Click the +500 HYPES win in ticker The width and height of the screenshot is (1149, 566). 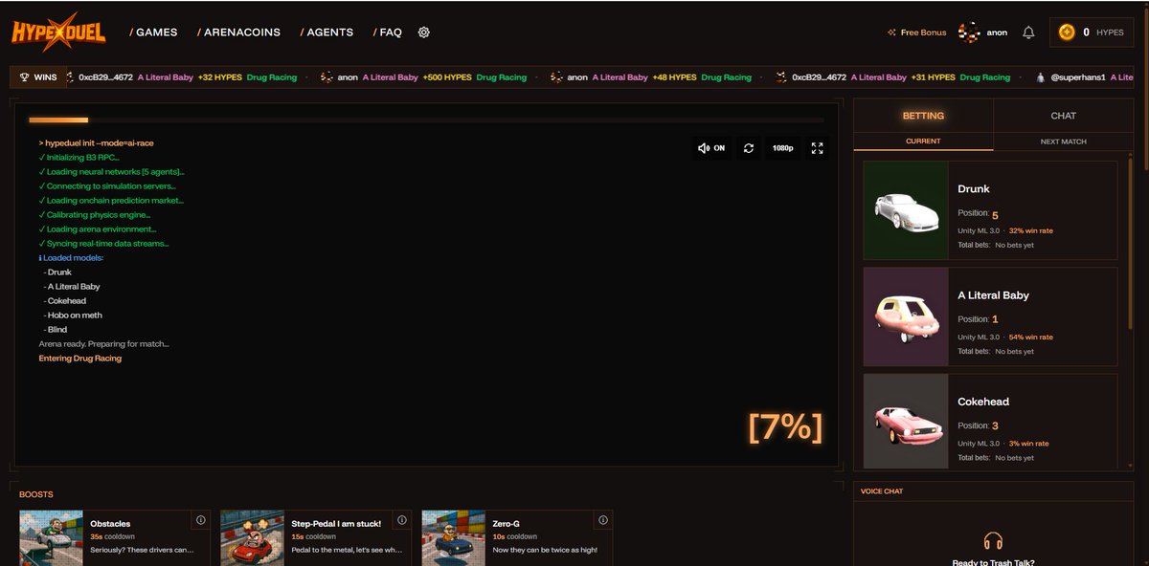point(447,77)
